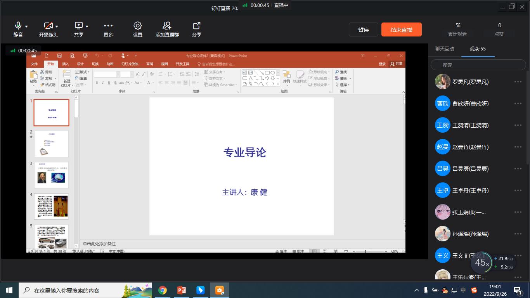
Task: Open the 设置 settings gear icon
Action: pos(138,26)
